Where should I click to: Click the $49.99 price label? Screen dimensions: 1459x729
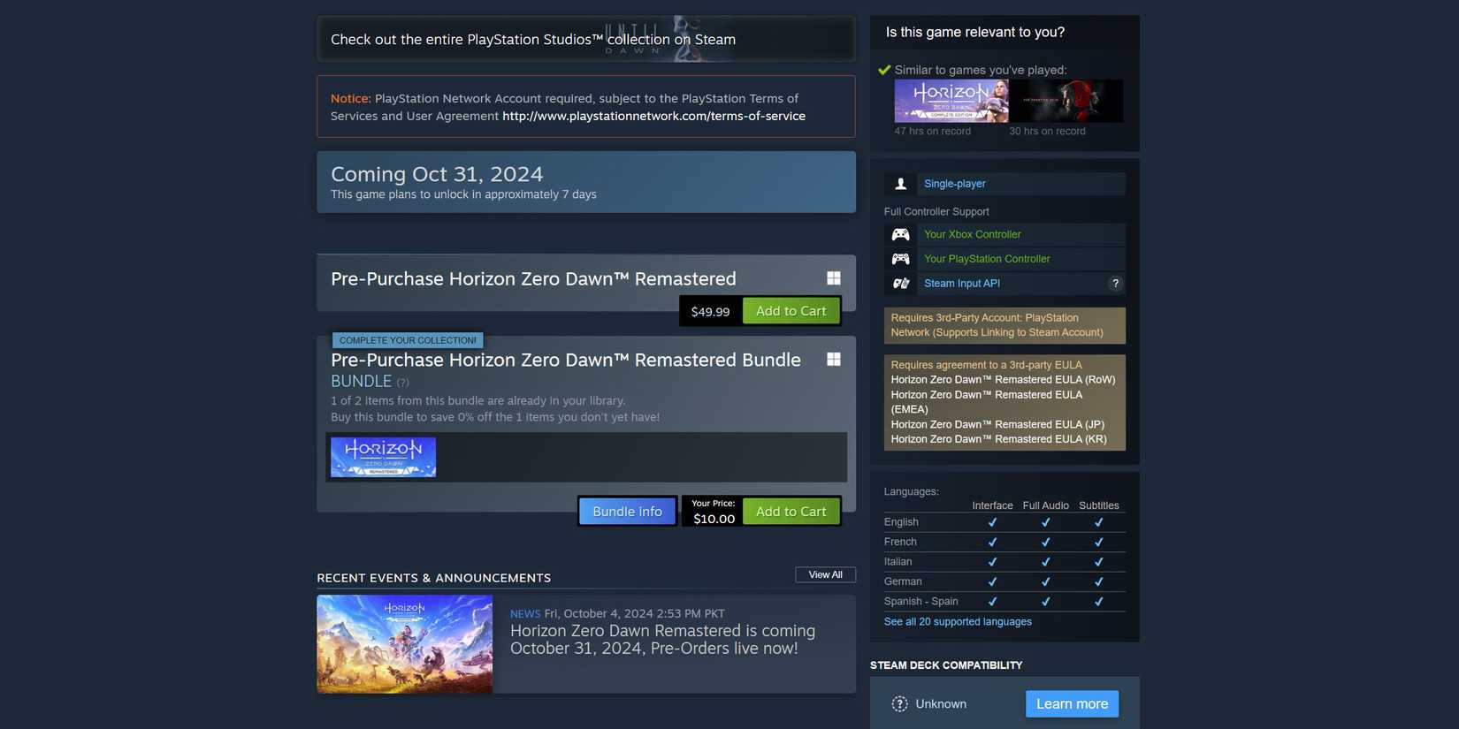click(x=711, y=312)
